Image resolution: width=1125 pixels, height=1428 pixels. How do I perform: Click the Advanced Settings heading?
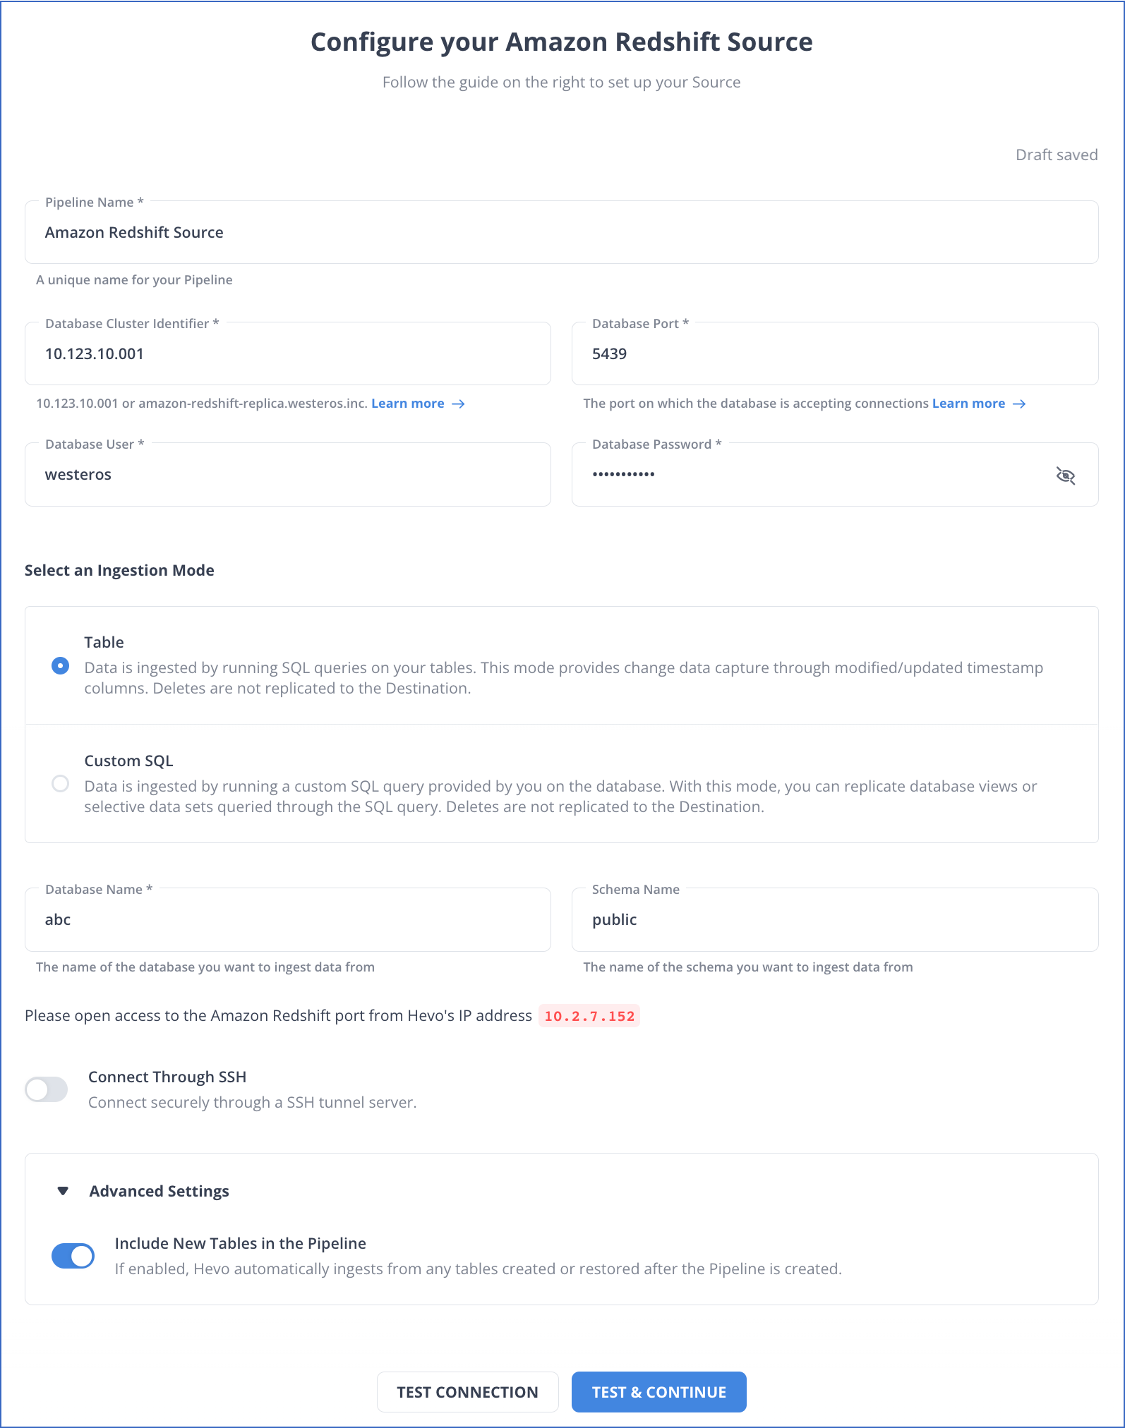tap(159, 1191)
